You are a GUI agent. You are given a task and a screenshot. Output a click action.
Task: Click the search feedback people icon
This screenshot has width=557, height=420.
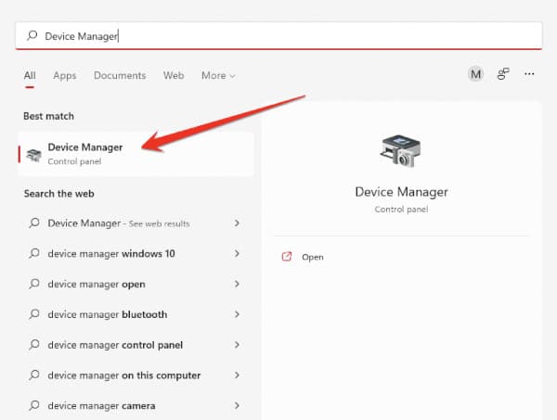(503, 74)
